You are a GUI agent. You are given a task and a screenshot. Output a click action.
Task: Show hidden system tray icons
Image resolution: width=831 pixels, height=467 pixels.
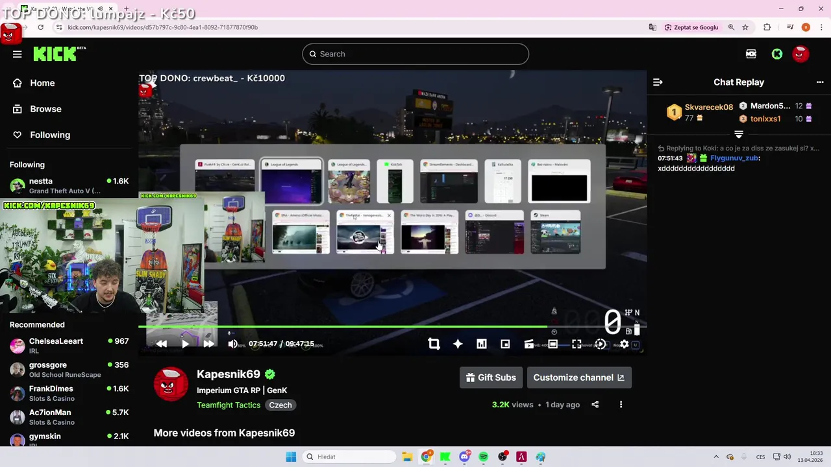click(716, 457)
